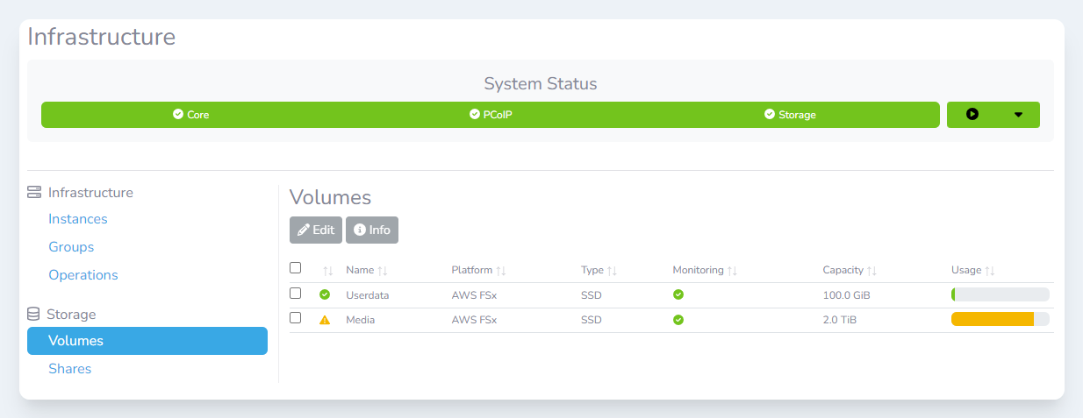Open Instances in the sidebar
1083x418 pixels.
click(78, 219)
